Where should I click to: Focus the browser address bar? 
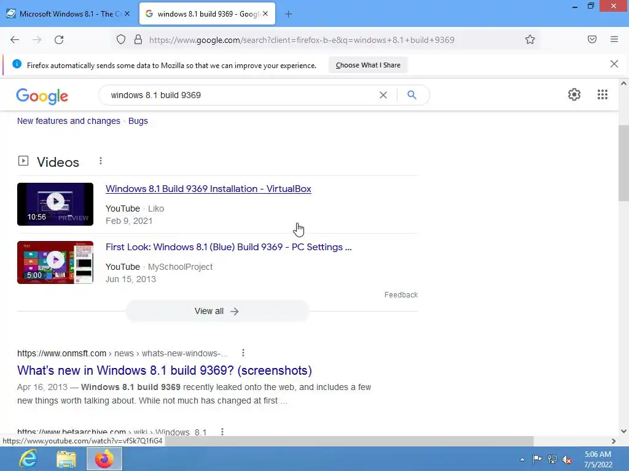point(302,40)
